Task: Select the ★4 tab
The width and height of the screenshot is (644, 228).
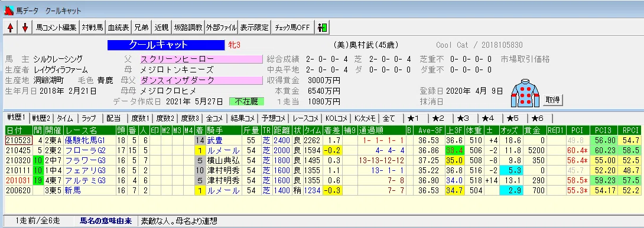Action: (x=489, y=118)
